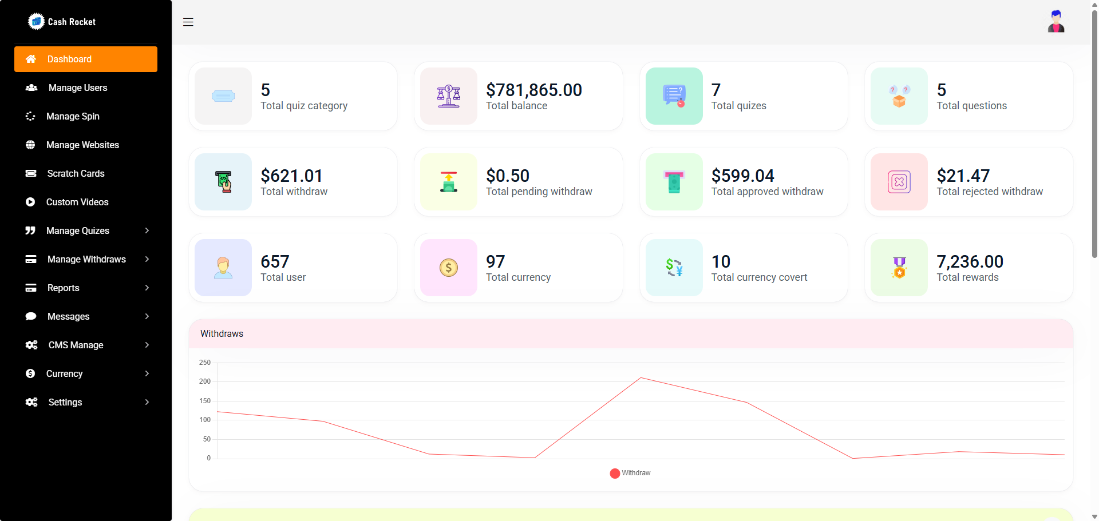Screen dimensions: 1099x521
Task: Click the Dashboard home icon
Action: 30,59
